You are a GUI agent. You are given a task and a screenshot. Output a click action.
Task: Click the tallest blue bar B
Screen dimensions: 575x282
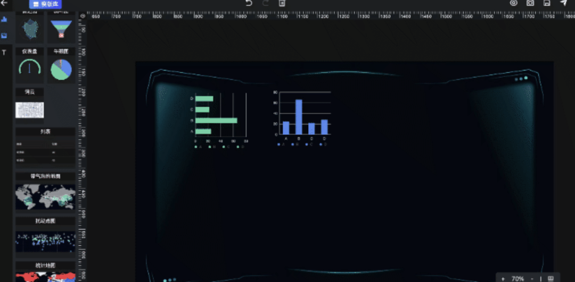coord(299,117)
